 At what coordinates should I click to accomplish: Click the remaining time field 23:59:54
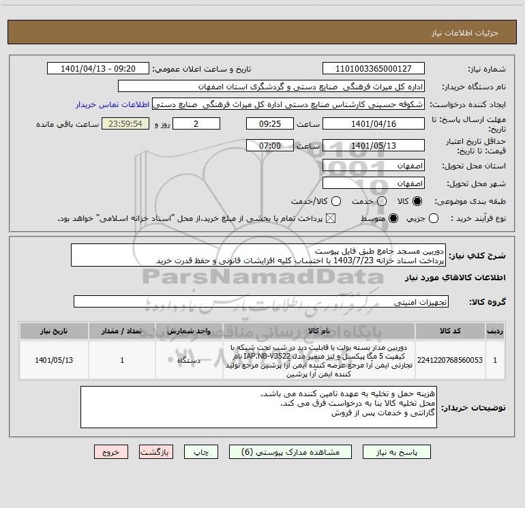[x=125, y=123]
